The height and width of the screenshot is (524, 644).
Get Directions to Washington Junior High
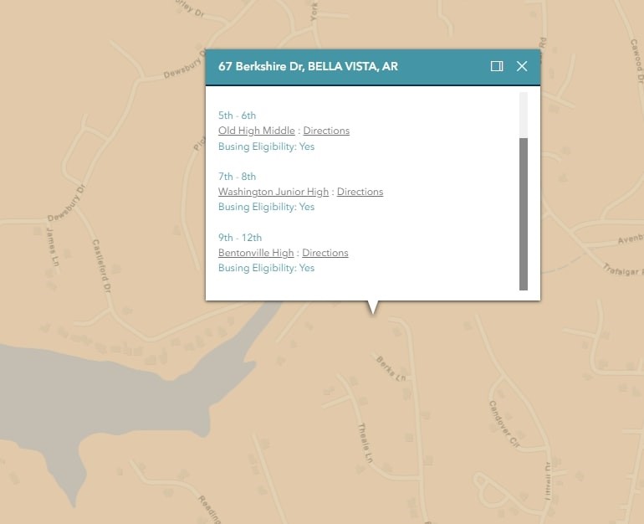[360, 192]
